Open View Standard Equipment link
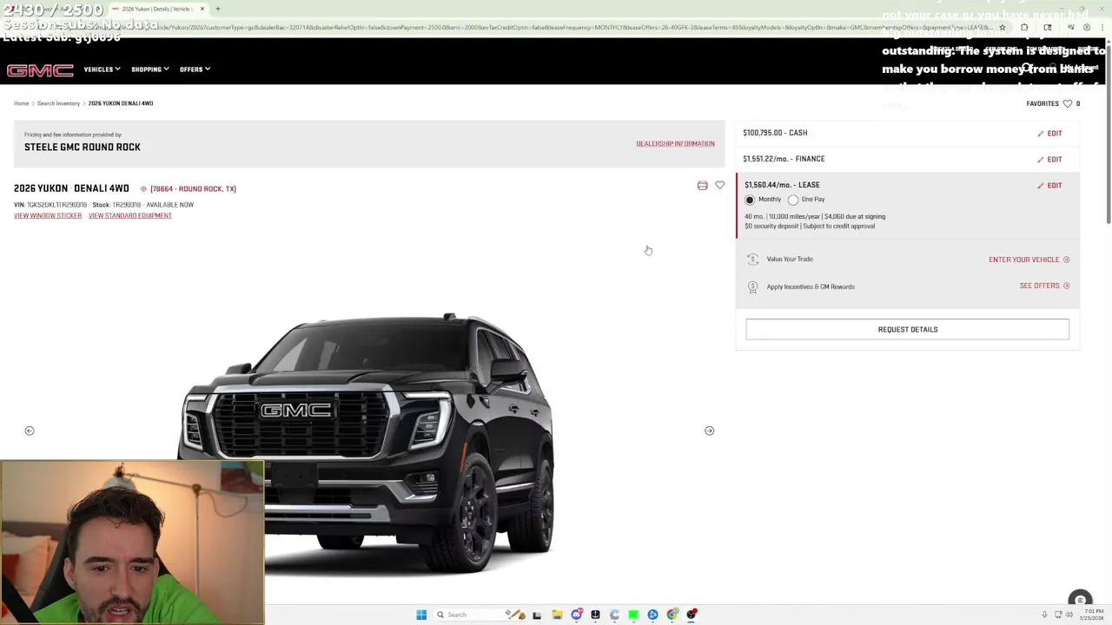The height and width of the screenshot is (625, 1112). click(x=130, y=215)
